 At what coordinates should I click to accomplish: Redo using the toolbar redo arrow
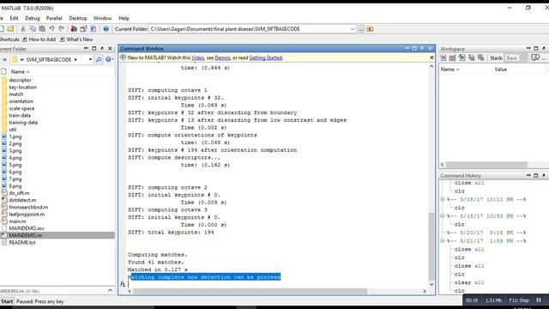(61, 28)
